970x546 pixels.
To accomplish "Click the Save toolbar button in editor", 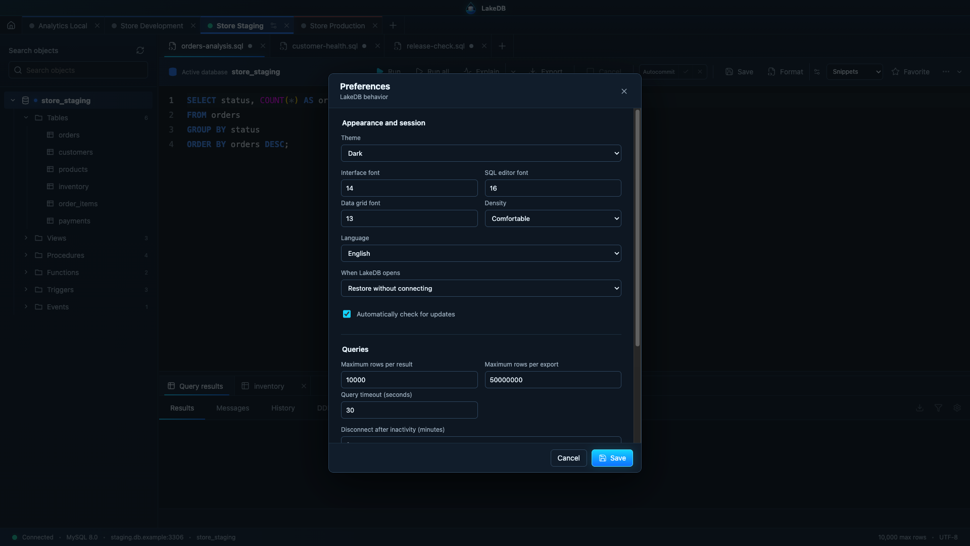I will tap(739, 72).
